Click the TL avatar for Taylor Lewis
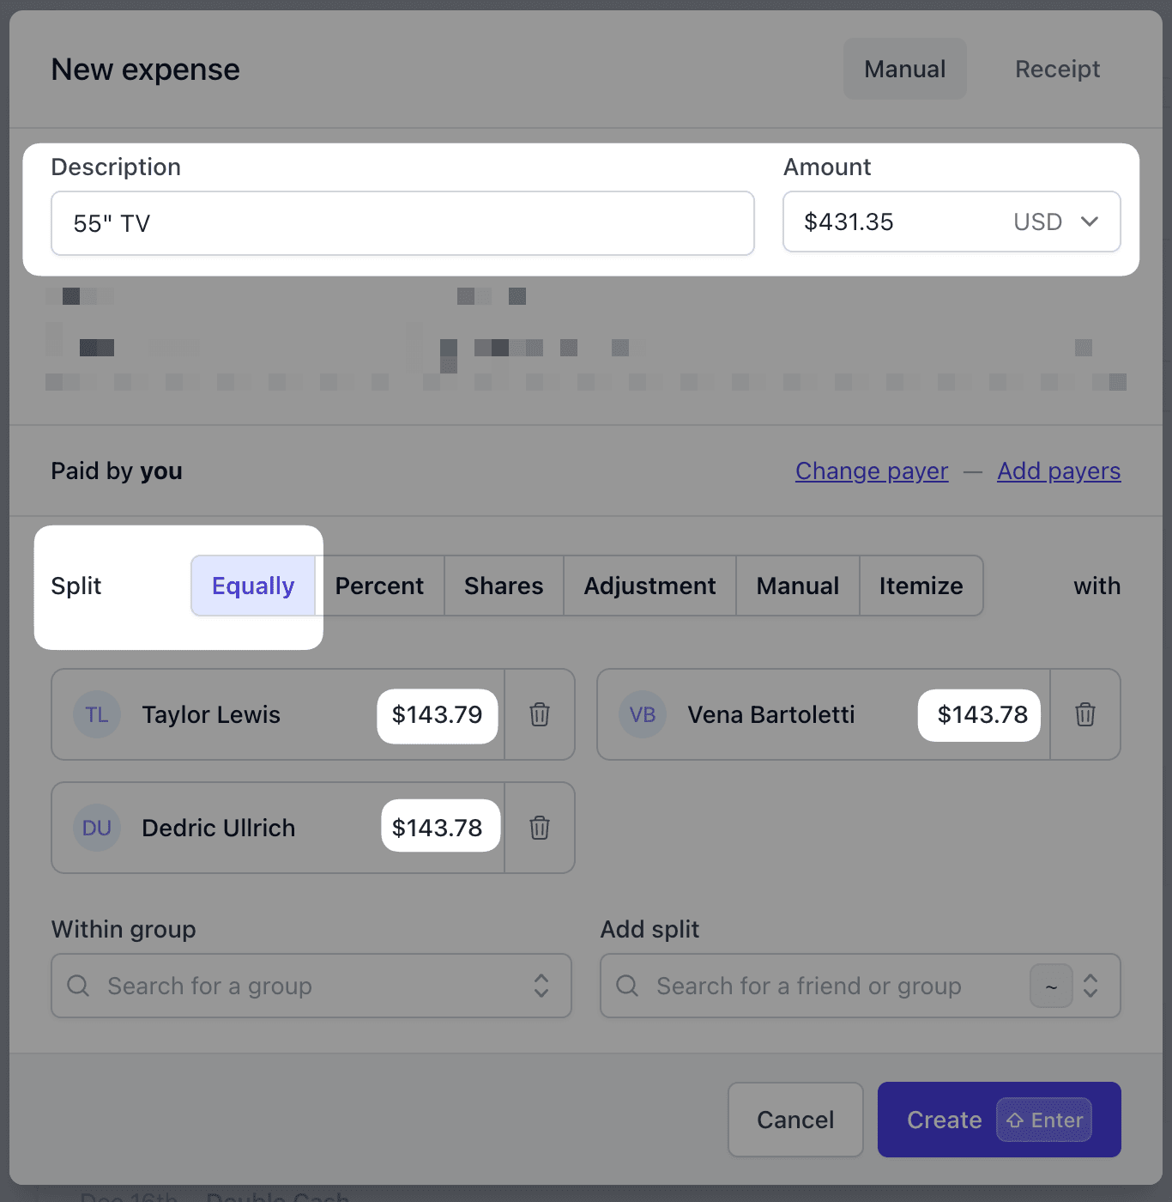Screen dimensions: 1172x1202 tap(97, 714)
